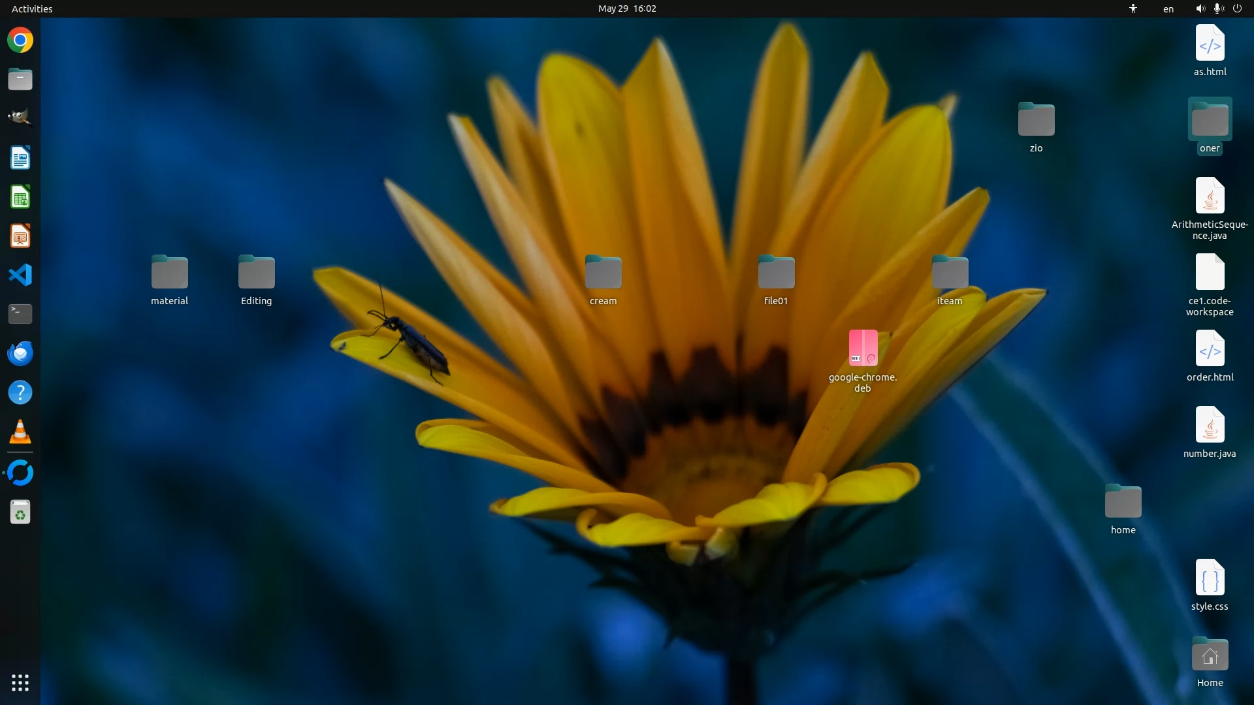Viewport: 1254px width, 705px height.
Task: Open Google Chrome from the dock
Action: point(20,40)
